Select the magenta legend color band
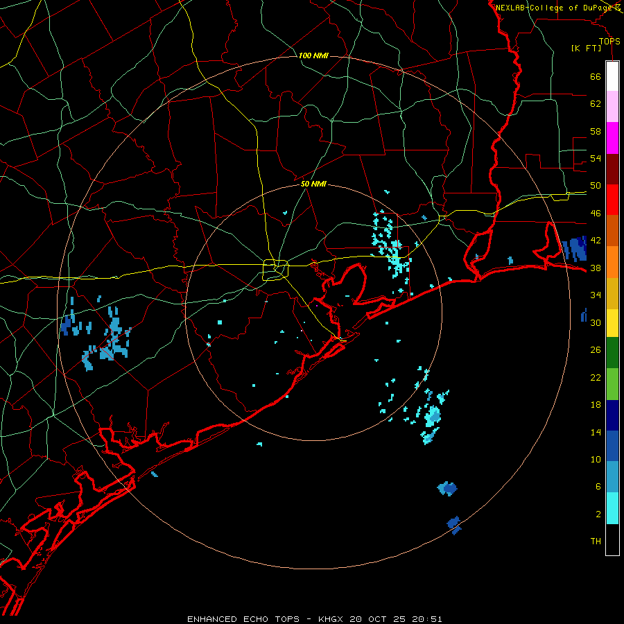The width and height of the screenshot is (624, 624). point(612,138)
